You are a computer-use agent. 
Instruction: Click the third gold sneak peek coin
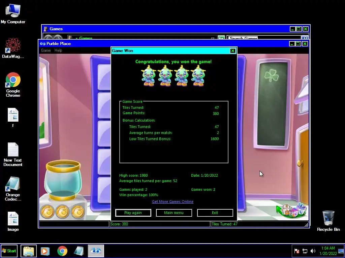coord(78,212)
